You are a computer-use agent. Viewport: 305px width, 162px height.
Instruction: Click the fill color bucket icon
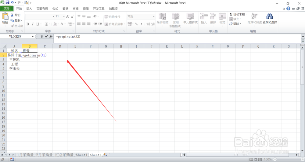[x=55, y=24]
